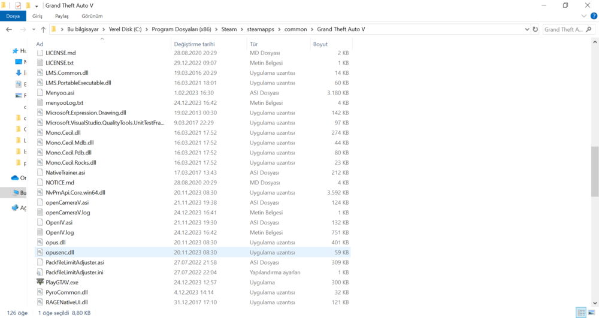The height and width of the screenshot is (318, 599).
Task: Click the PlayGTAV.exe application icon
Action: point(40,282)
